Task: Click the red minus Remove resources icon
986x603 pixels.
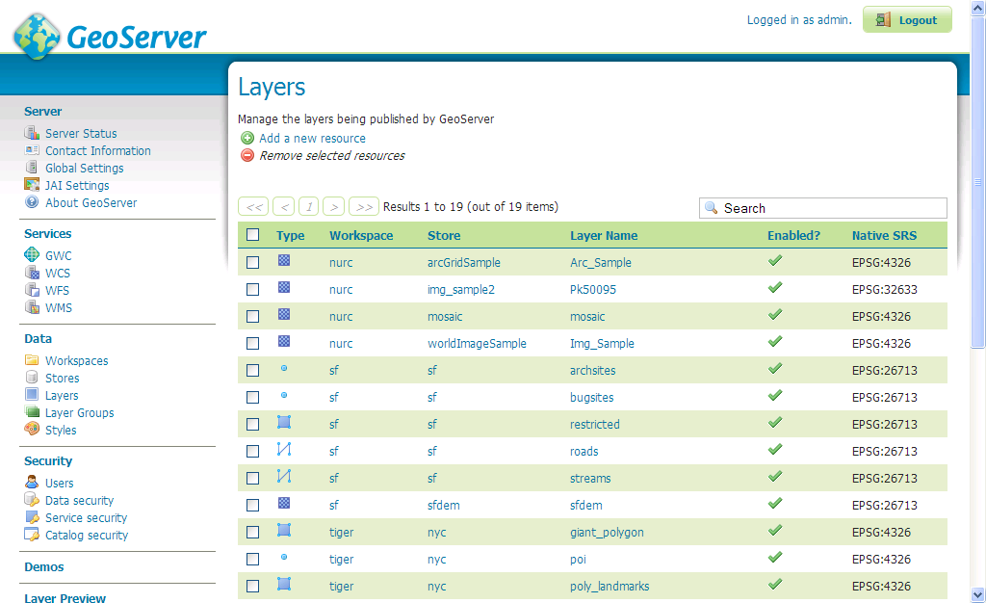Action: (247, 155)
